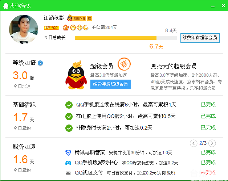Click the 6.7天 growth value
This screenshot has height=181, width=228.
[x=156, y=47]
